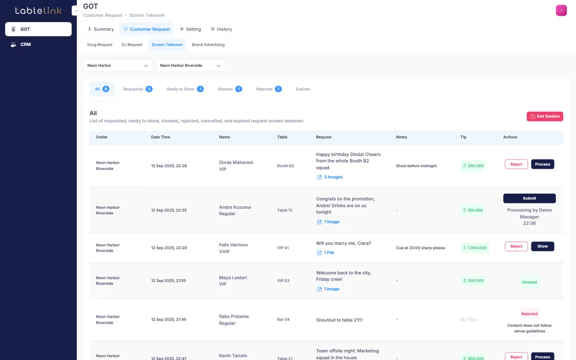
Task: Open GOT in the sidebar
Action: point(38,29)
